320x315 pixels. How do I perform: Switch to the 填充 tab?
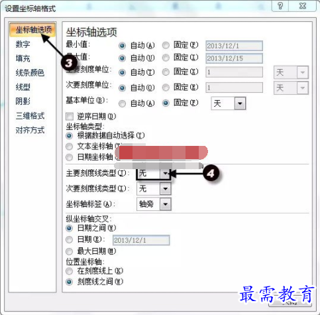tap(23, 58)
